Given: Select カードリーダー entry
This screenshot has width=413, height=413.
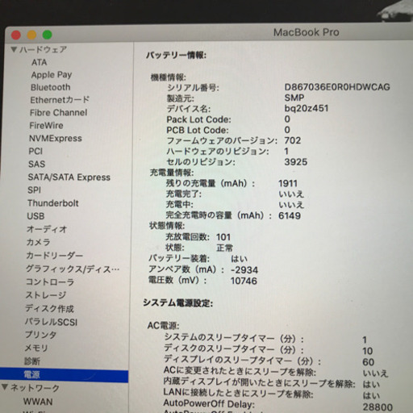Looking at the screenshot, I should point(54,255).
